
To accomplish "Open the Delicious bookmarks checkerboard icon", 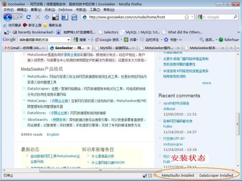I will (x=56, y=17).
